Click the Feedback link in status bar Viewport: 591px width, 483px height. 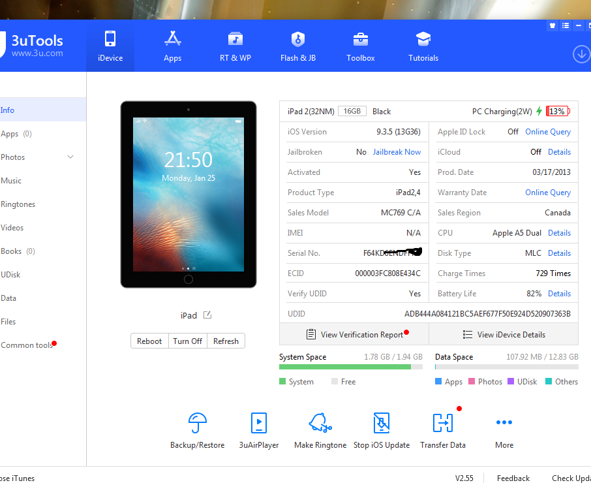click(x=513, y=478)
